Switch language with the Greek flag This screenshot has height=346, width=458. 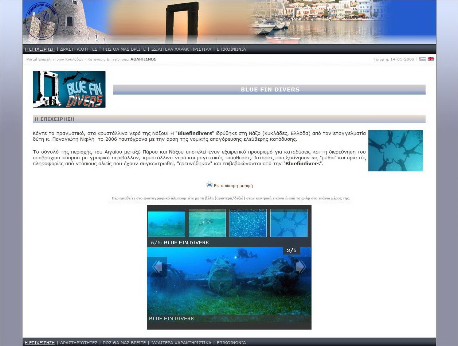click(422, 59)
